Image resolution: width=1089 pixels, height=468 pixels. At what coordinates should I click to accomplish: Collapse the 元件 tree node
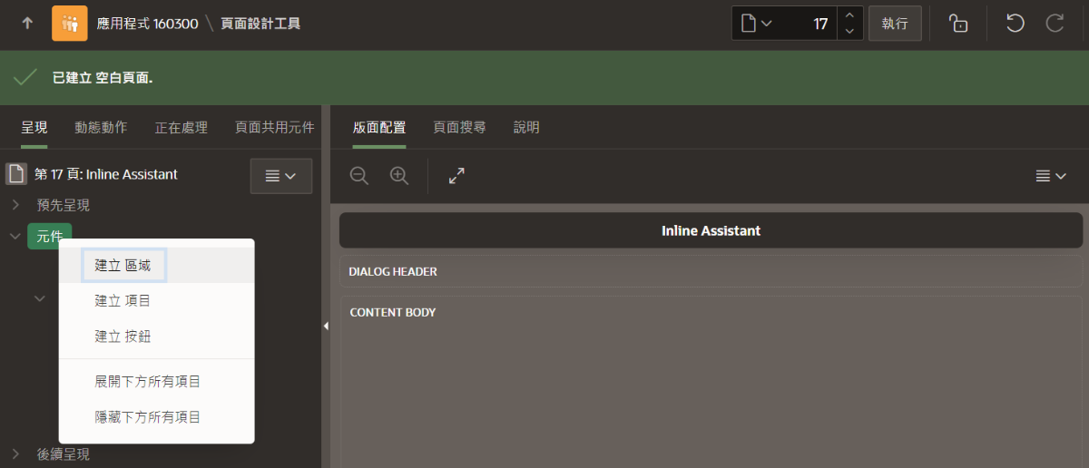pos(15,236)
